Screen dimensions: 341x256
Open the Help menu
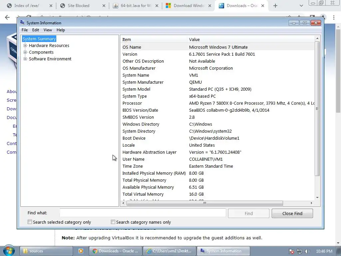point(61,30)
